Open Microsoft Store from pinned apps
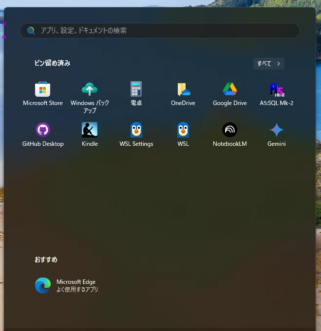The height and width of the screenshot is (331, 321). point(43,94)
